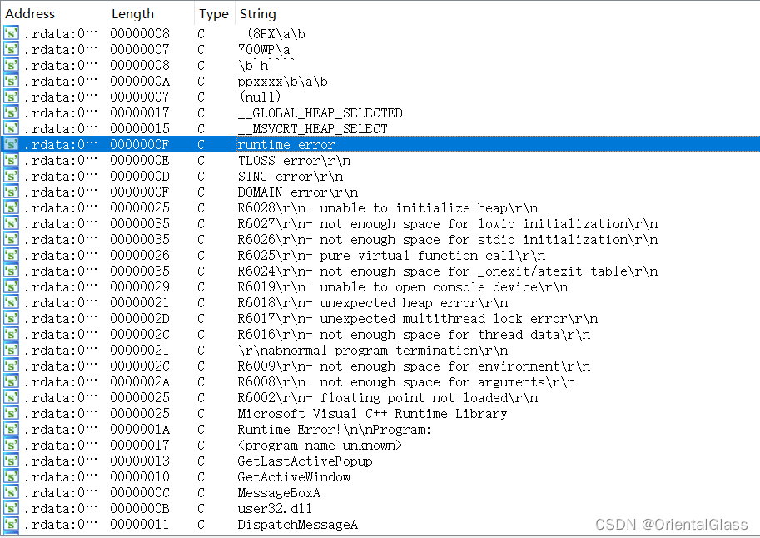Click string icon of __GLOBAL_HEAP_SELECTED row
Viewport: 760px width, 538px height.
11,113
